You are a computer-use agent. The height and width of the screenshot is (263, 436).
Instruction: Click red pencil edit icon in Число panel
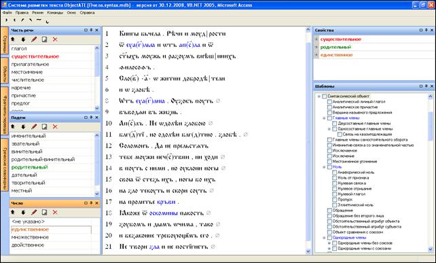(34, 213)
